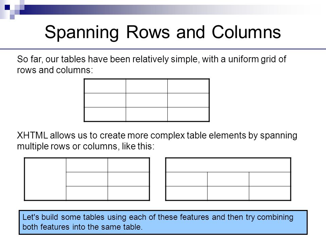Select the wide column-spanning cell in right table

point(228,165)
